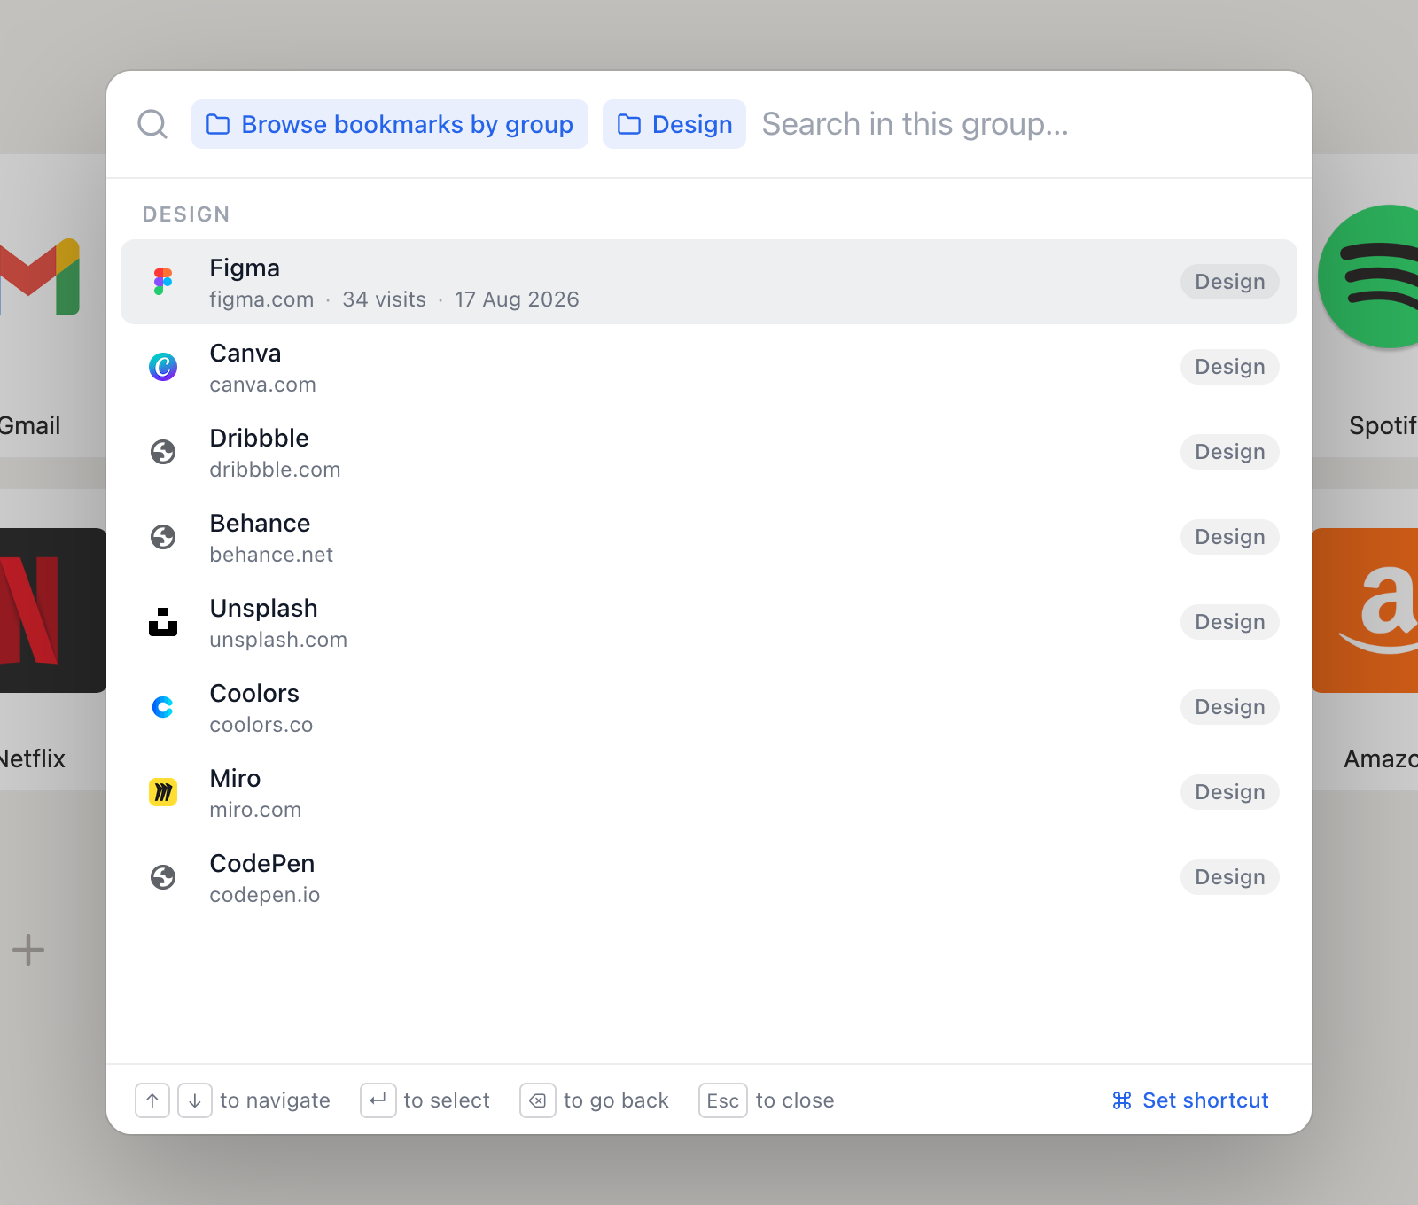Open the Canva bookmark

(709, 367)
